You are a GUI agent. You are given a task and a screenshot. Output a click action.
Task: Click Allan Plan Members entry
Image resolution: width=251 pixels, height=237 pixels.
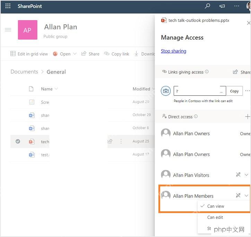pos(193,196)
